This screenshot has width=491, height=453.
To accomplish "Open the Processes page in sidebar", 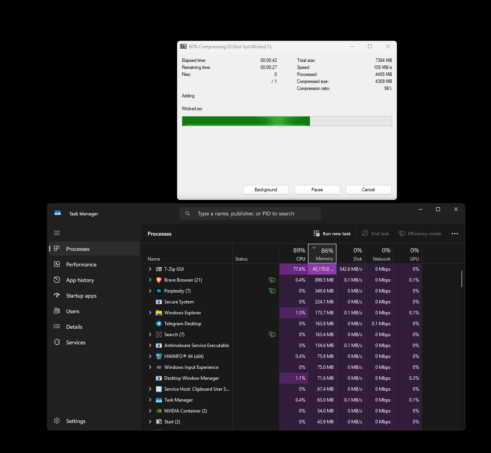I will pos(95,249).
